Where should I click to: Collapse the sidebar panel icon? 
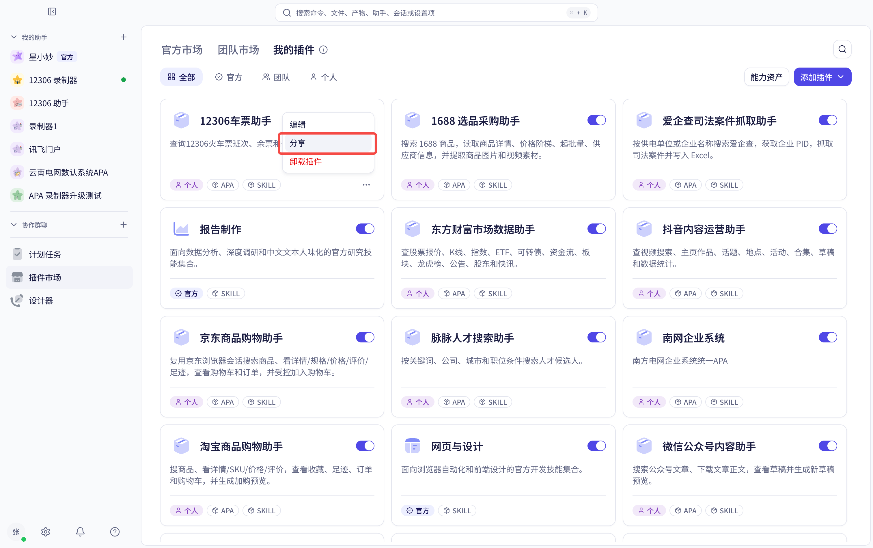point(52,12)
